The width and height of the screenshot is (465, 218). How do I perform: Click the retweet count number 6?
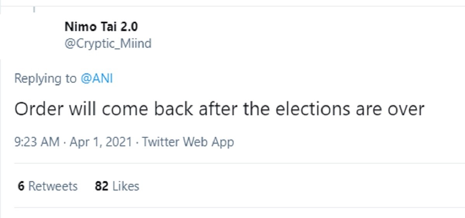(21, 186)
